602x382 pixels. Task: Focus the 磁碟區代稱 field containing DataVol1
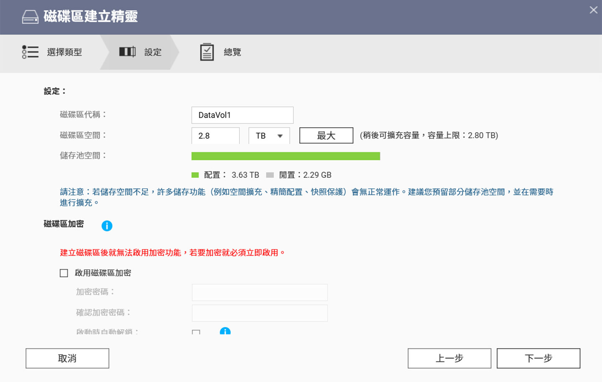click(x=242, y=115)
